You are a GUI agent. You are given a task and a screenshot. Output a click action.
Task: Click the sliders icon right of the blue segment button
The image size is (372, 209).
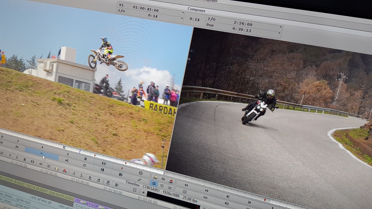170,188
